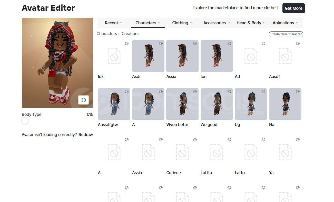Screen dimensions: 334x202
Task: Click the Body Type slider handle
Action: 25,121
